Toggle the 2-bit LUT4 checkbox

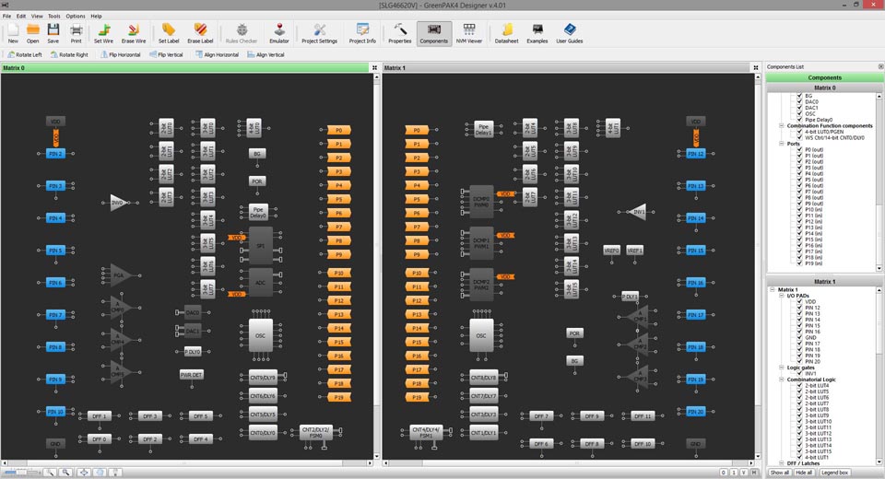(x=799, y=385)
